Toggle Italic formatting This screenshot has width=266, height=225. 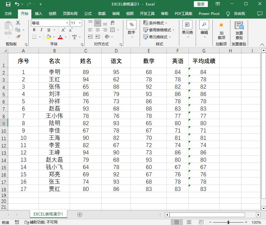pos(41,30)
